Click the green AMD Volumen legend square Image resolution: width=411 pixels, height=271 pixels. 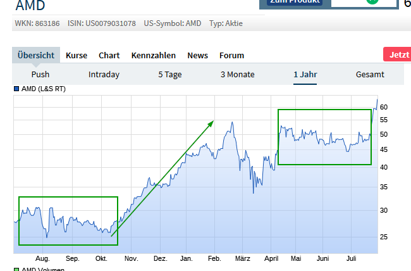[x=16, y=270]
